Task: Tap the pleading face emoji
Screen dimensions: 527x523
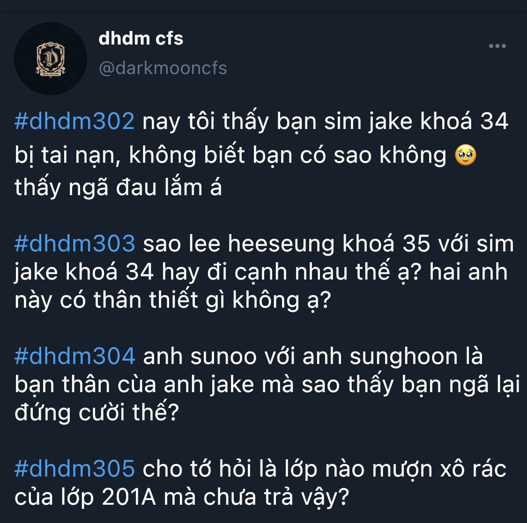Action: 465,155
